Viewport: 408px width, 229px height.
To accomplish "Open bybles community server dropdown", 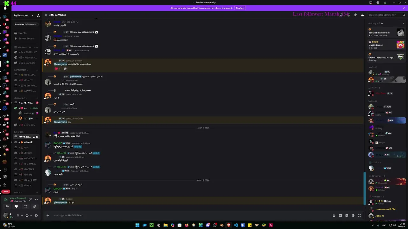I will [x=24, y=15].
